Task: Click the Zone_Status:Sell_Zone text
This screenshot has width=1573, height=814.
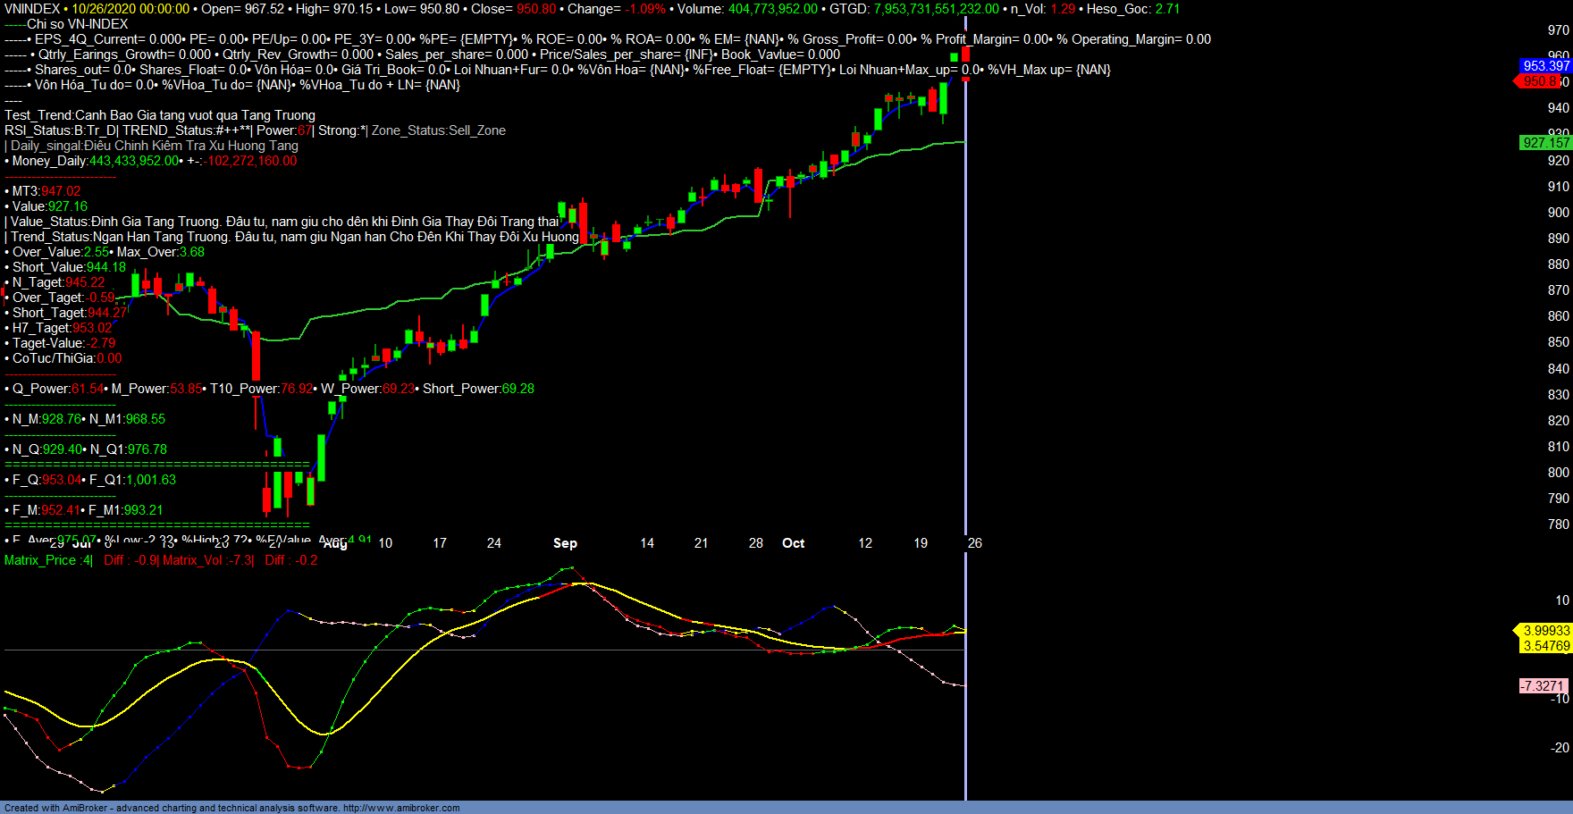Action: 439,130
